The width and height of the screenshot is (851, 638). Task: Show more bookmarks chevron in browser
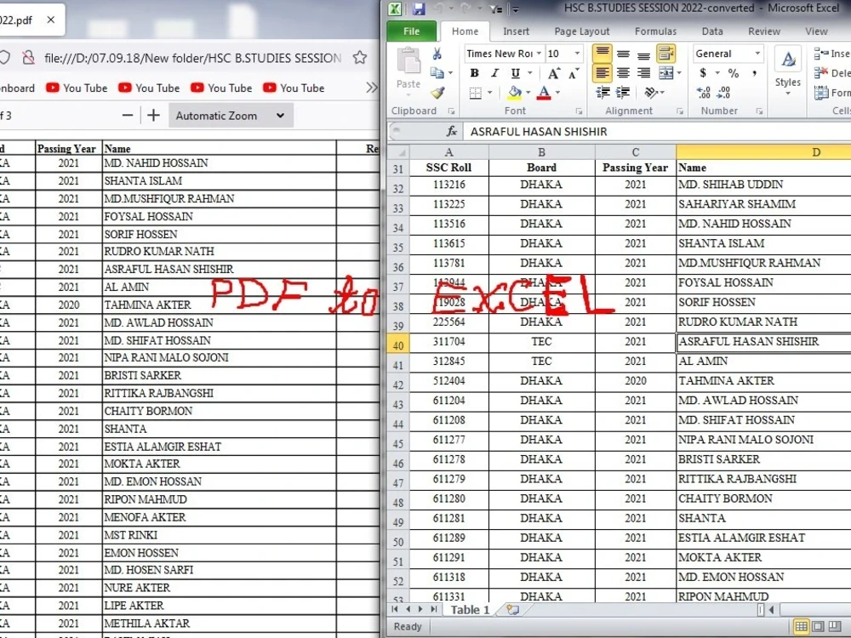click(371, 88)
